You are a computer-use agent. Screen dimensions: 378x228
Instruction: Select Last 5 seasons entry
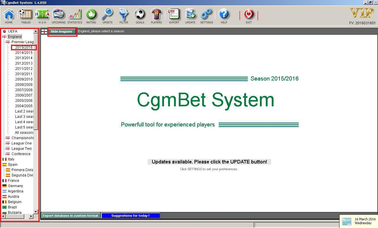(x=24, y=127)
